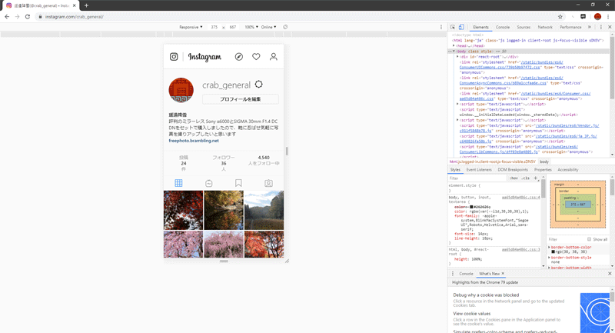The image size is (615, 333).
Task: Collapse the body element node
Action: tap(454, 52)
